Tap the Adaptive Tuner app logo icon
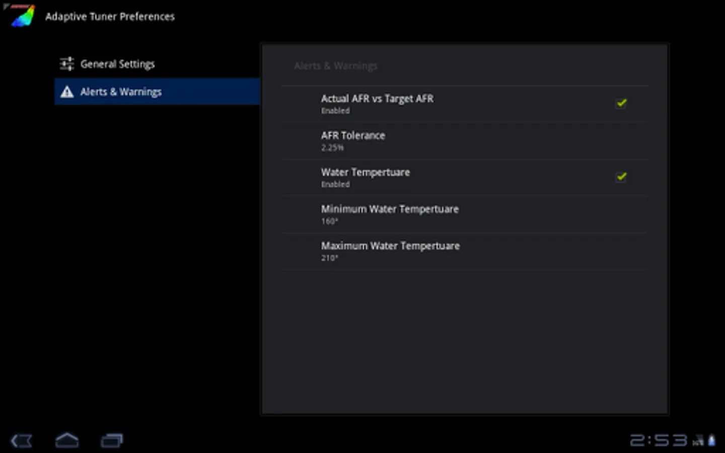725x453 pixels. point(21,16)
